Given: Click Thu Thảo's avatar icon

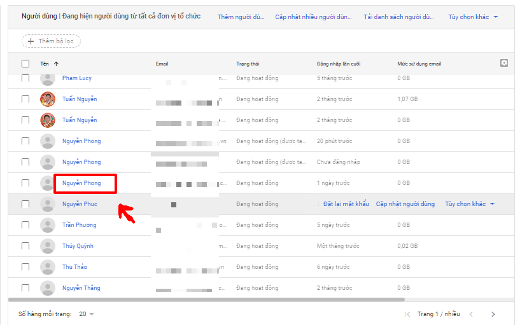Looking at the screenshot, I should 47,267.
